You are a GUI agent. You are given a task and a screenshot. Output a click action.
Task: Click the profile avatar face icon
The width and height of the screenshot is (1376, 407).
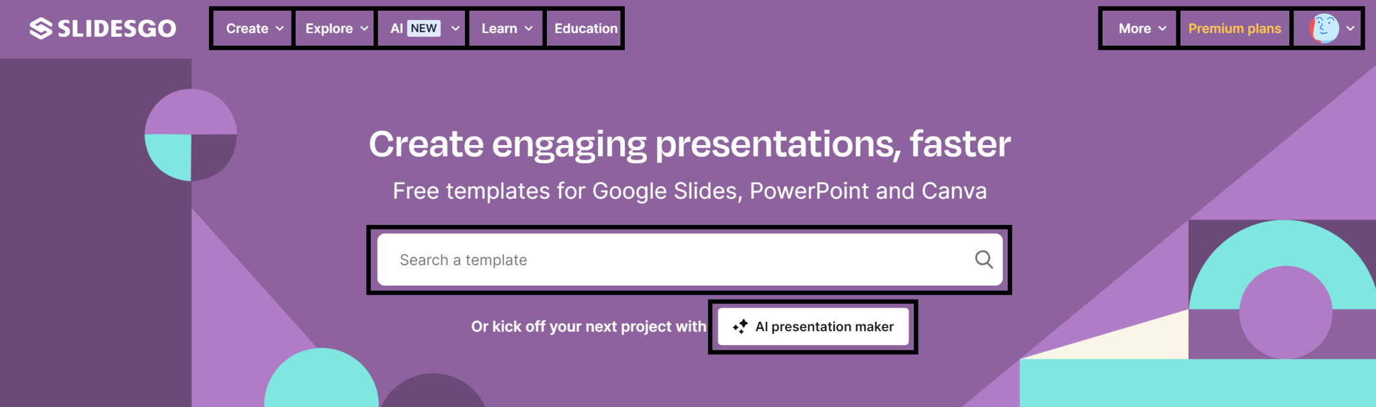point(1326,28)
